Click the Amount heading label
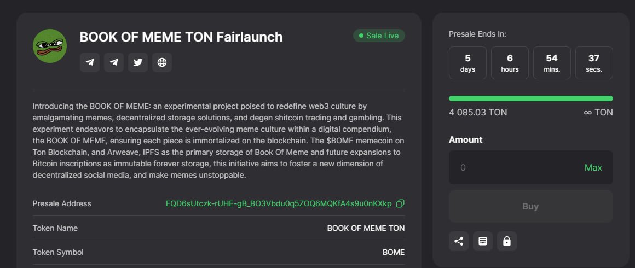Screen dimensions: 635x268 click(466, 139)
